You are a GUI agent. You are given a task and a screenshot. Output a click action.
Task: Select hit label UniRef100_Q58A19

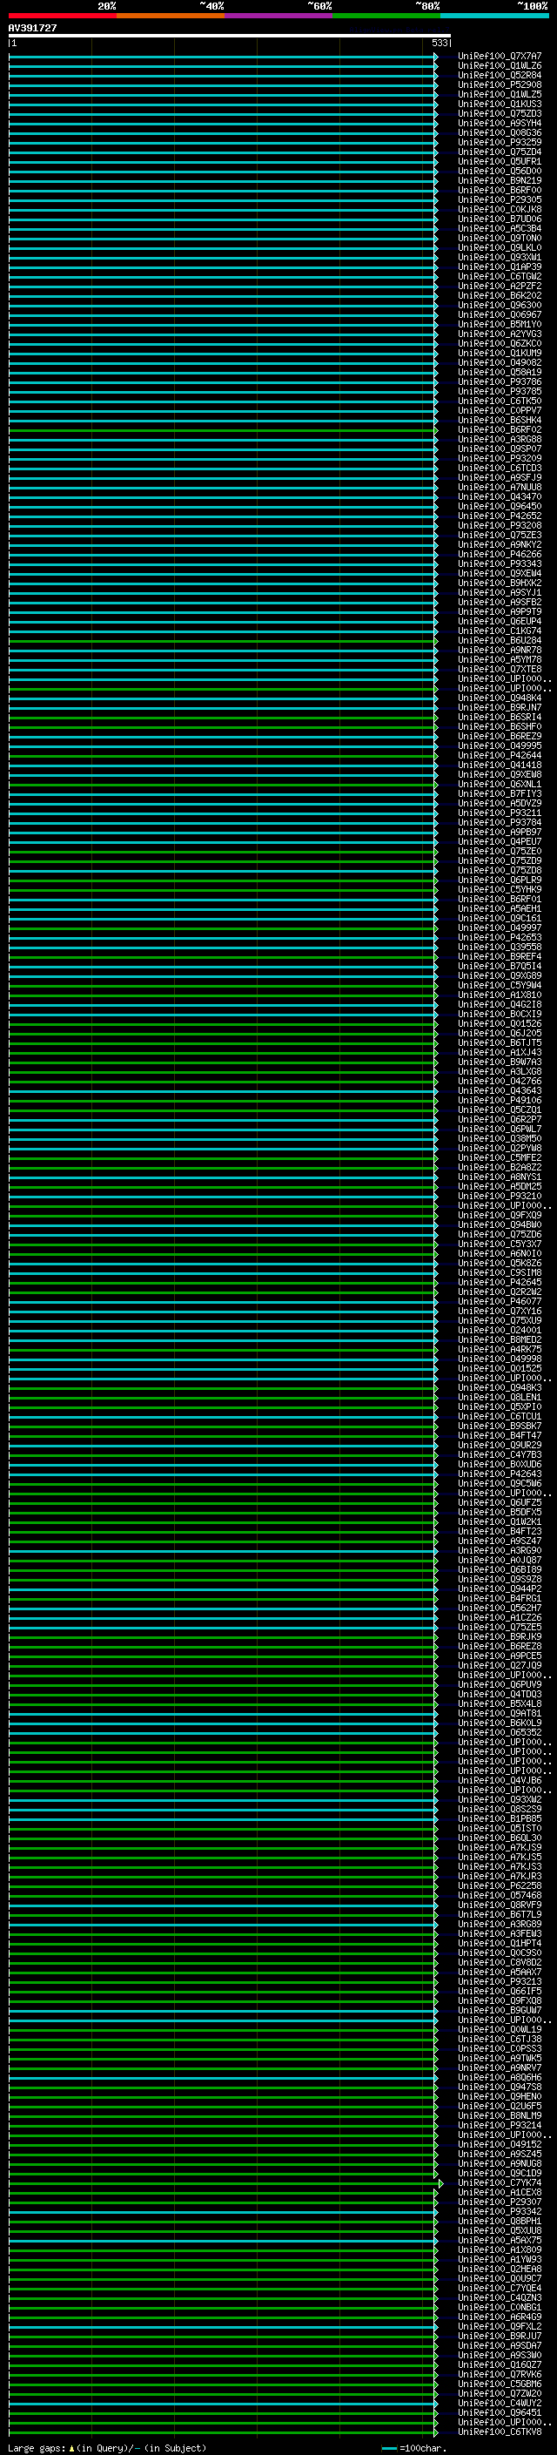point(500,372)
